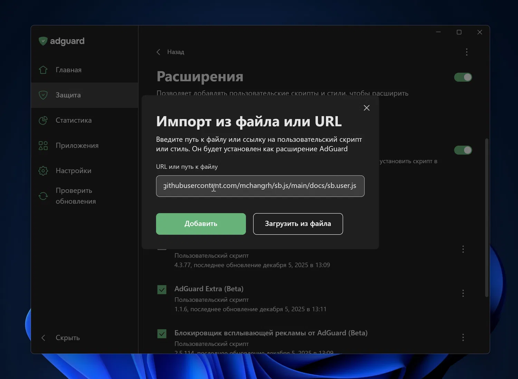The width and height of the screenshot is (518, 379).
Task: Click the back arrow next to Назад
Action: tap(158, 52)
